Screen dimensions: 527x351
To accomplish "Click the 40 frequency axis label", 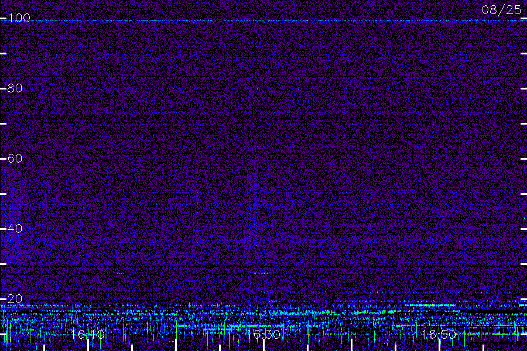I will 15,228.
